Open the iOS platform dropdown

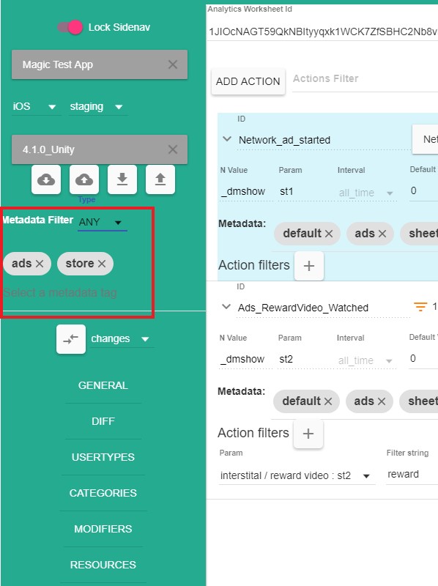point(36,107)
